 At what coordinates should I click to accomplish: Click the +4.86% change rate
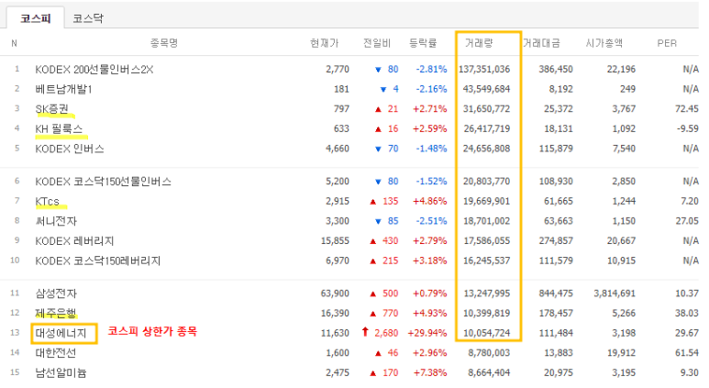pos(429,201)
